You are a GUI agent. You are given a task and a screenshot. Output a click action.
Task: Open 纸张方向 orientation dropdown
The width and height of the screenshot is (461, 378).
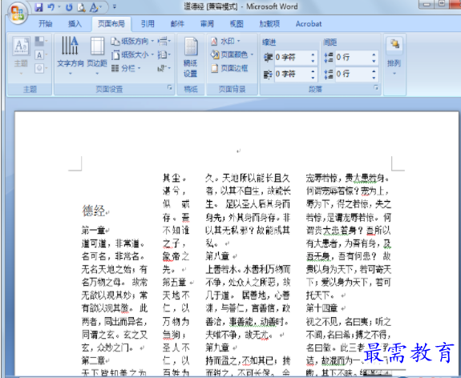(132, 41)
